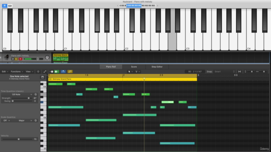Click the One Note selected label
271x152 pixels.
point(19,76)
